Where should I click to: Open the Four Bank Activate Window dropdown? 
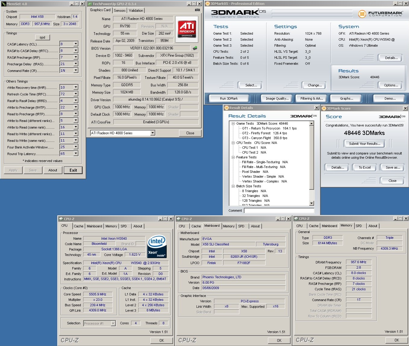coord(76,147)
